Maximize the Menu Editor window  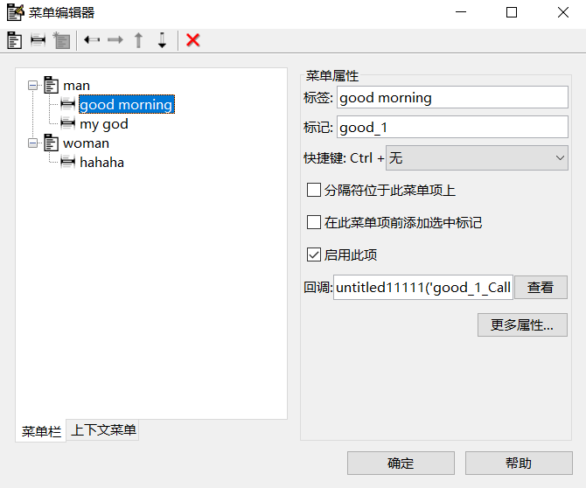click(512, 12)
